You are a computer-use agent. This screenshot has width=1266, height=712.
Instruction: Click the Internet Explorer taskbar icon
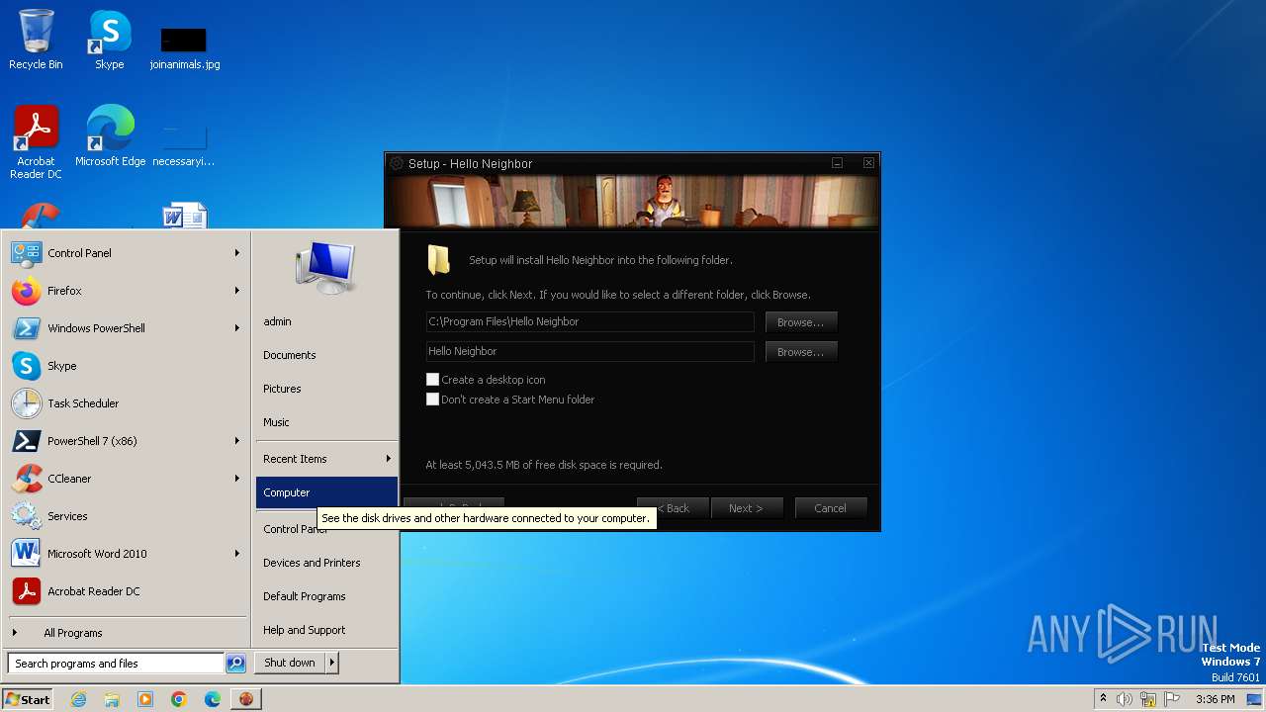[x=78, y=699]
